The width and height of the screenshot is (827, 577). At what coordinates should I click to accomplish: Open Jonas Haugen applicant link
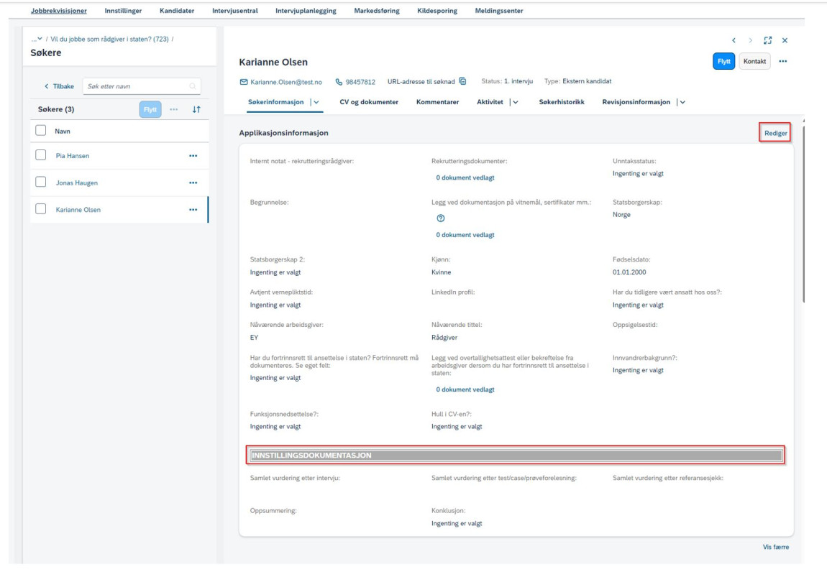(x=76, y=183)
